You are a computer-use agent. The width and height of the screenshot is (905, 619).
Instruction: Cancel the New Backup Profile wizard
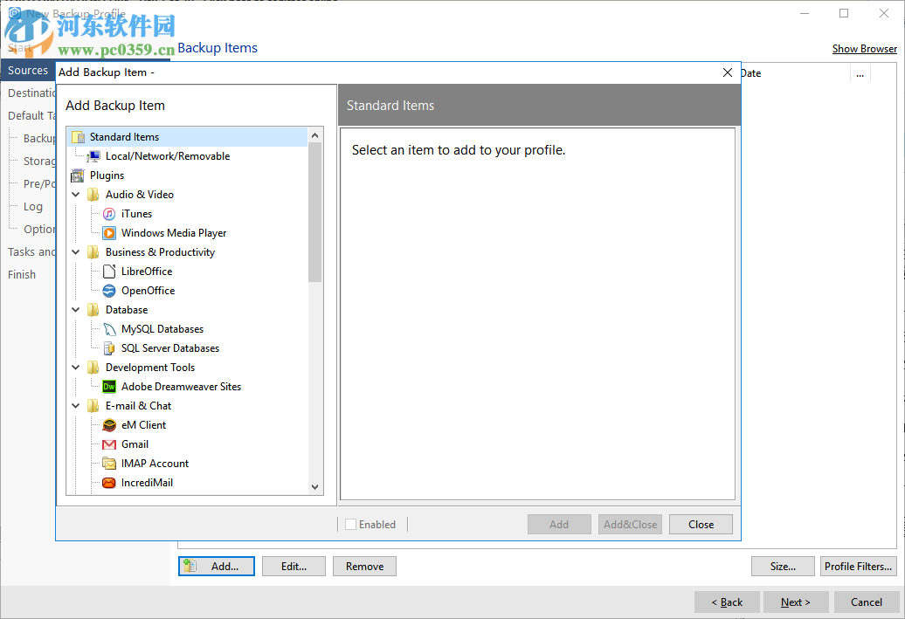[x=867, y=602]
